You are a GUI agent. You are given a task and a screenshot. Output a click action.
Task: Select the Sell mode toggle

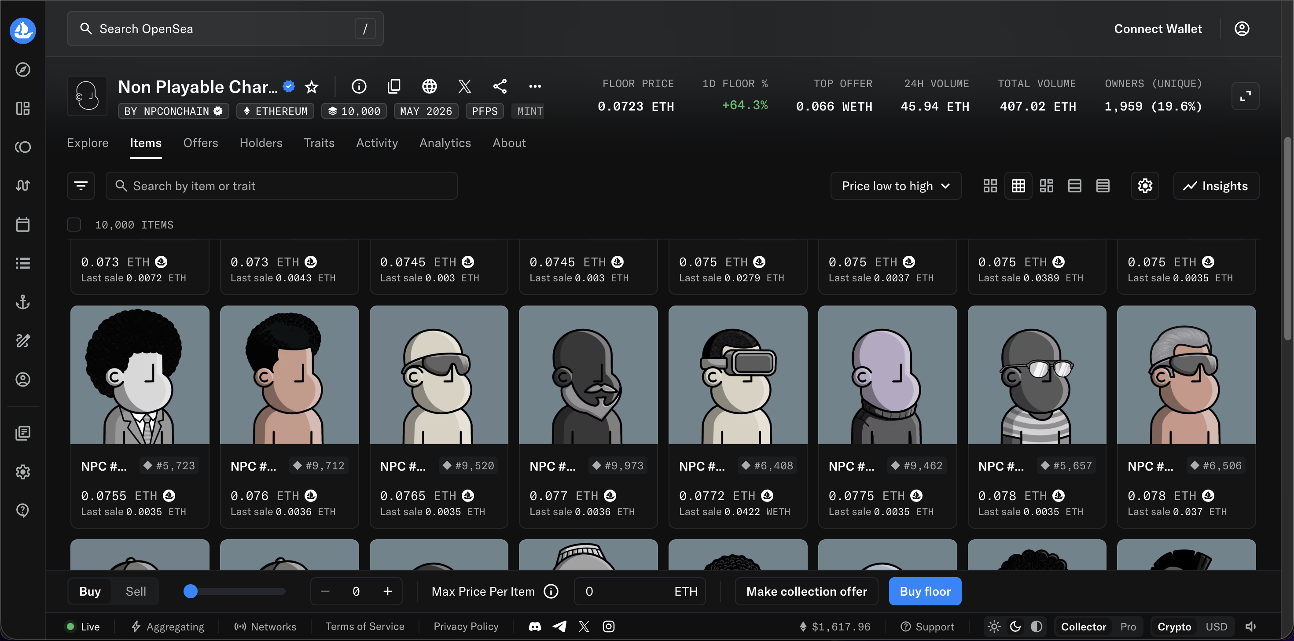[136, 591]
